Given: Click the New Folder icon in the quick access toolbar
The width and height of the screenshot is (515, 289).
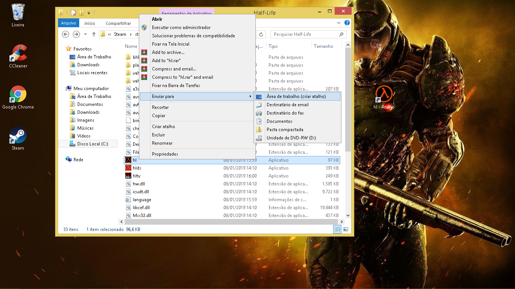Looking at the screenshot, I should [x=81, y=13].
